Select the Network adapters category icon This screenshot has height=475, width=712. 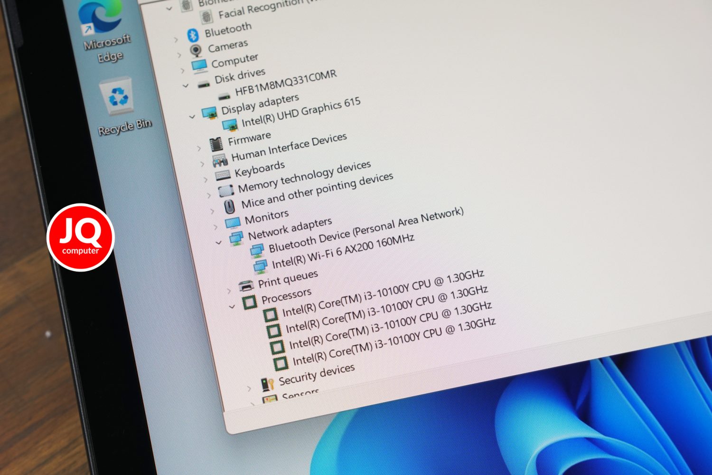click(x=236, y=238)
